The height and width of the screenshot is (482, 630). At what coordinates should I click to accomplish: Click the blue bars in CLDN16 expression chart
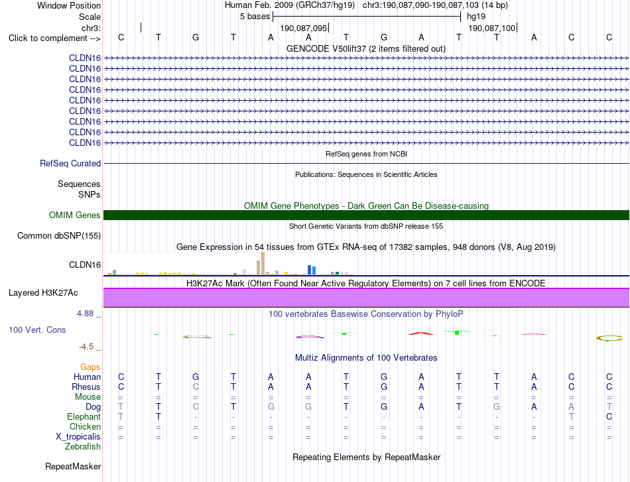coord(312,270)
